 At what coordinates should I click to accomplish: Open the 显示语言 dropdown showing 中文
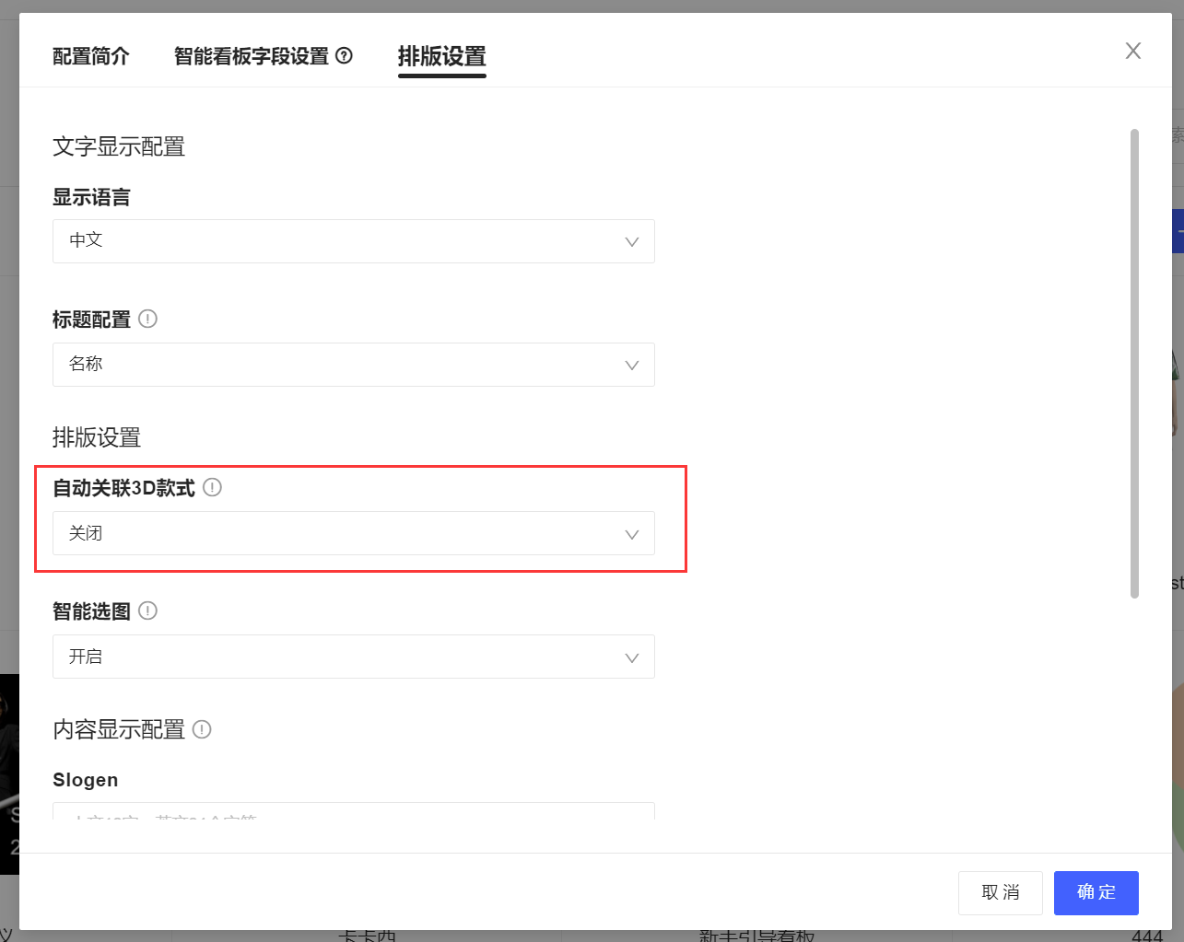353,241
